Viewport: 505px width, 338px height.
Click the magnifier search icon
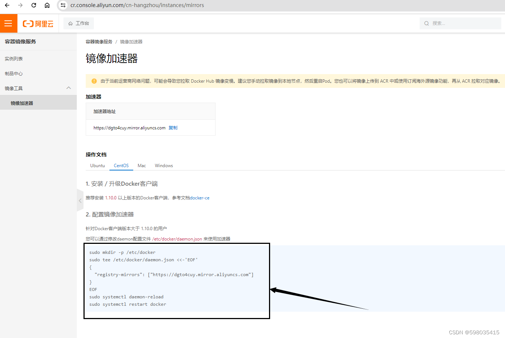(x=427, y=23)
